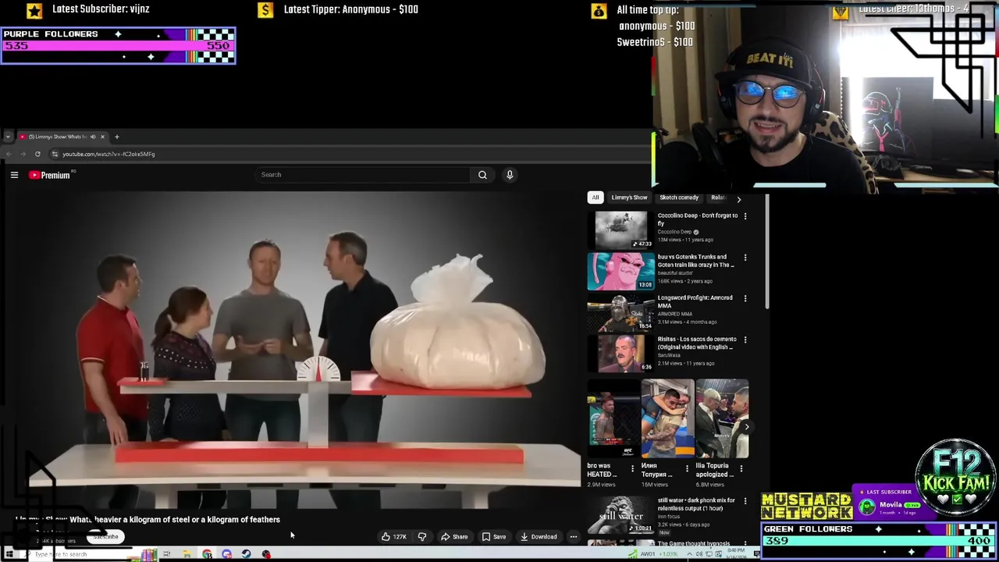
Task: Reload the page in browser
Action: pyautogui.click(x=37, y=154)
